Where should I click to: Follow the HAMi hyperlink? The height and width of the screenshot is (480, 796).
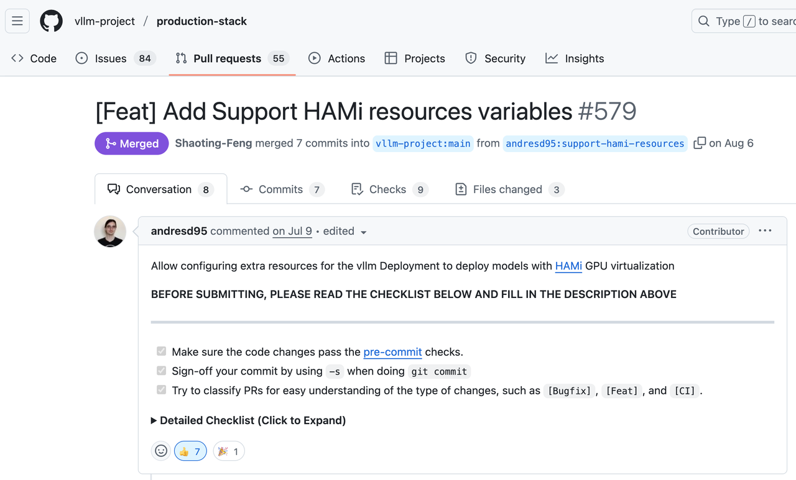tap(568, 266)
